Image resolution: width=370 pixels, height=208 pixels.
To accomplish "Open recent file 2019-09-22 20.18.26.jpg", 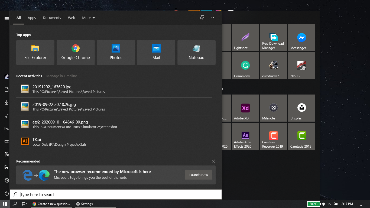I will 114,107.
